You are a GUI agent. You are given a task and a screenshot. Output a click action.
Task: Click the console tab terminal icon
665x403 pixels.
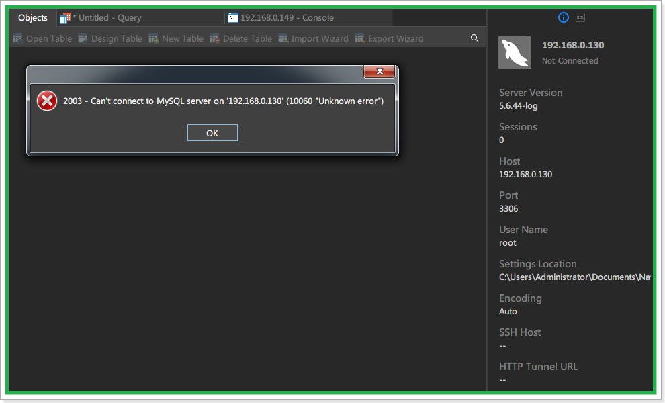233,18
